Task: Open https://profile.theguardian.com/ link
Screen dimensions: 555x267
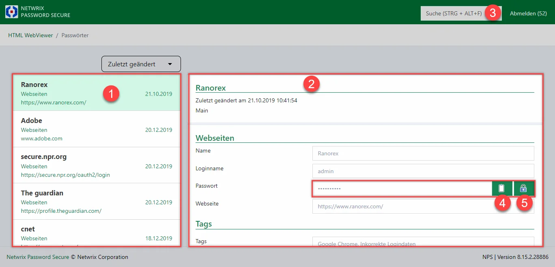Action: 61,211
